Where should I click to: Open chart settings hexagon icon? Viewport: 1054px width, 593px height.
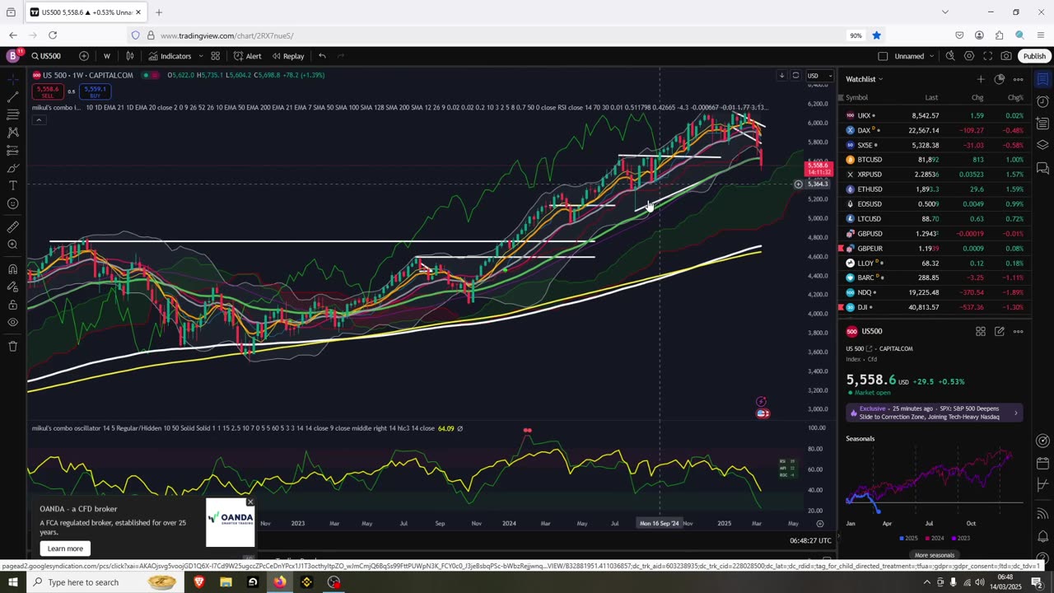[x=969, y=56]
